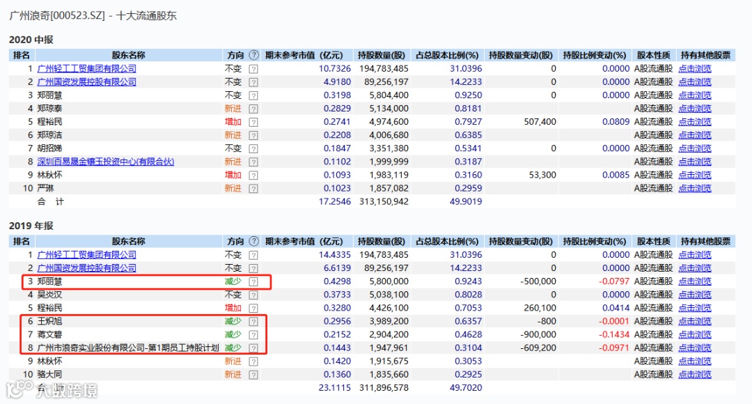Click question icon for 2019 row 广州国资发展控股
Image resolution: width=752 pixels, height=404 pixels.
253,268
